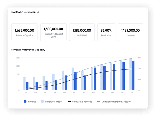Click the Apr dark blue Revenue bar

click(56, 85)
